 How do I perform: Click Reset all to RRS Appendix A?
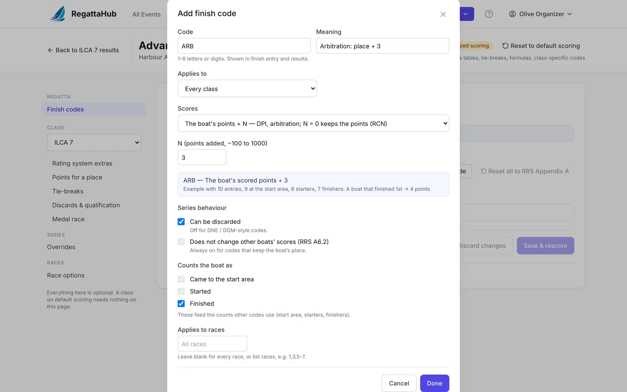[x=525, y=171]
